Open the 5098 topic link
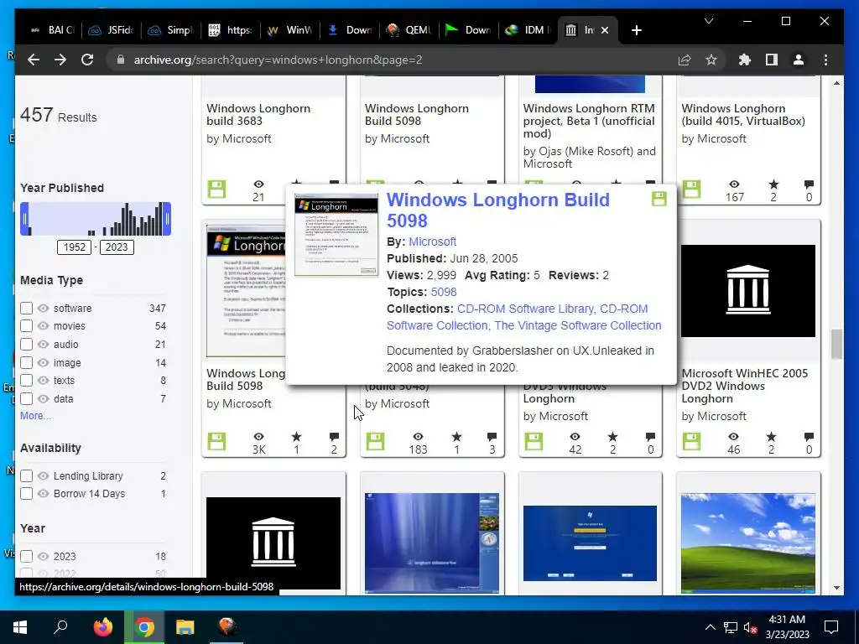Screen dimensions: 859x644 444,292
